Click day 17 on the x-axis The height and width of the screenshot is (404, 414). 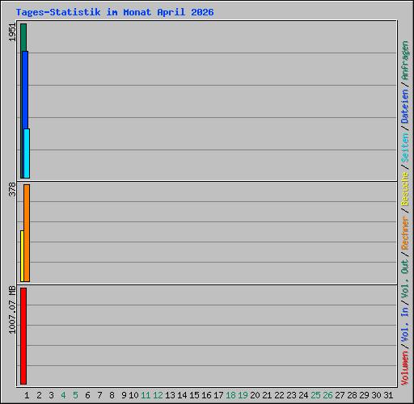(x=218, y=395)
